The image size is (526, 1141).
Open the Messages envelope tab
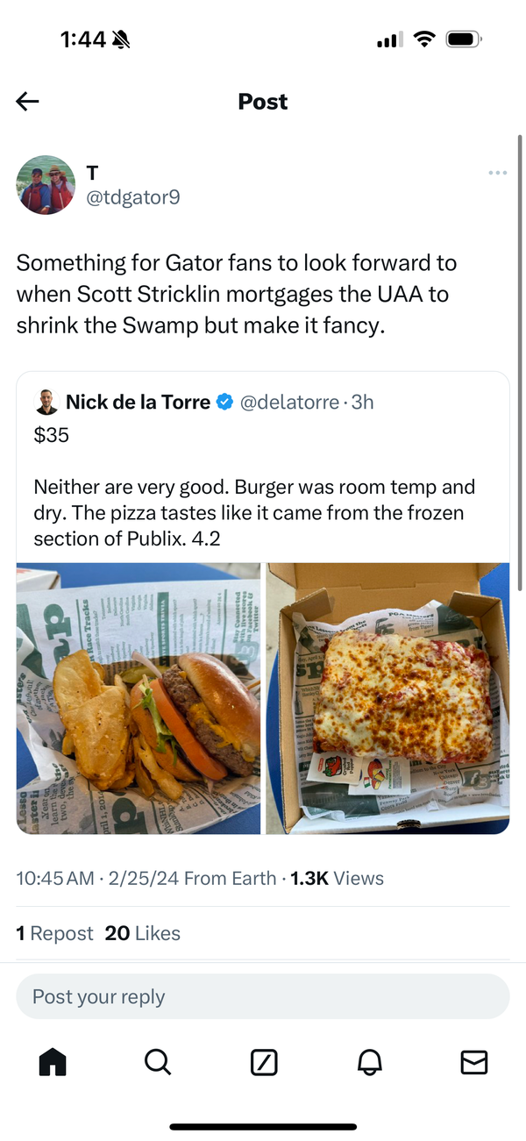click(x=474, y=1062)
